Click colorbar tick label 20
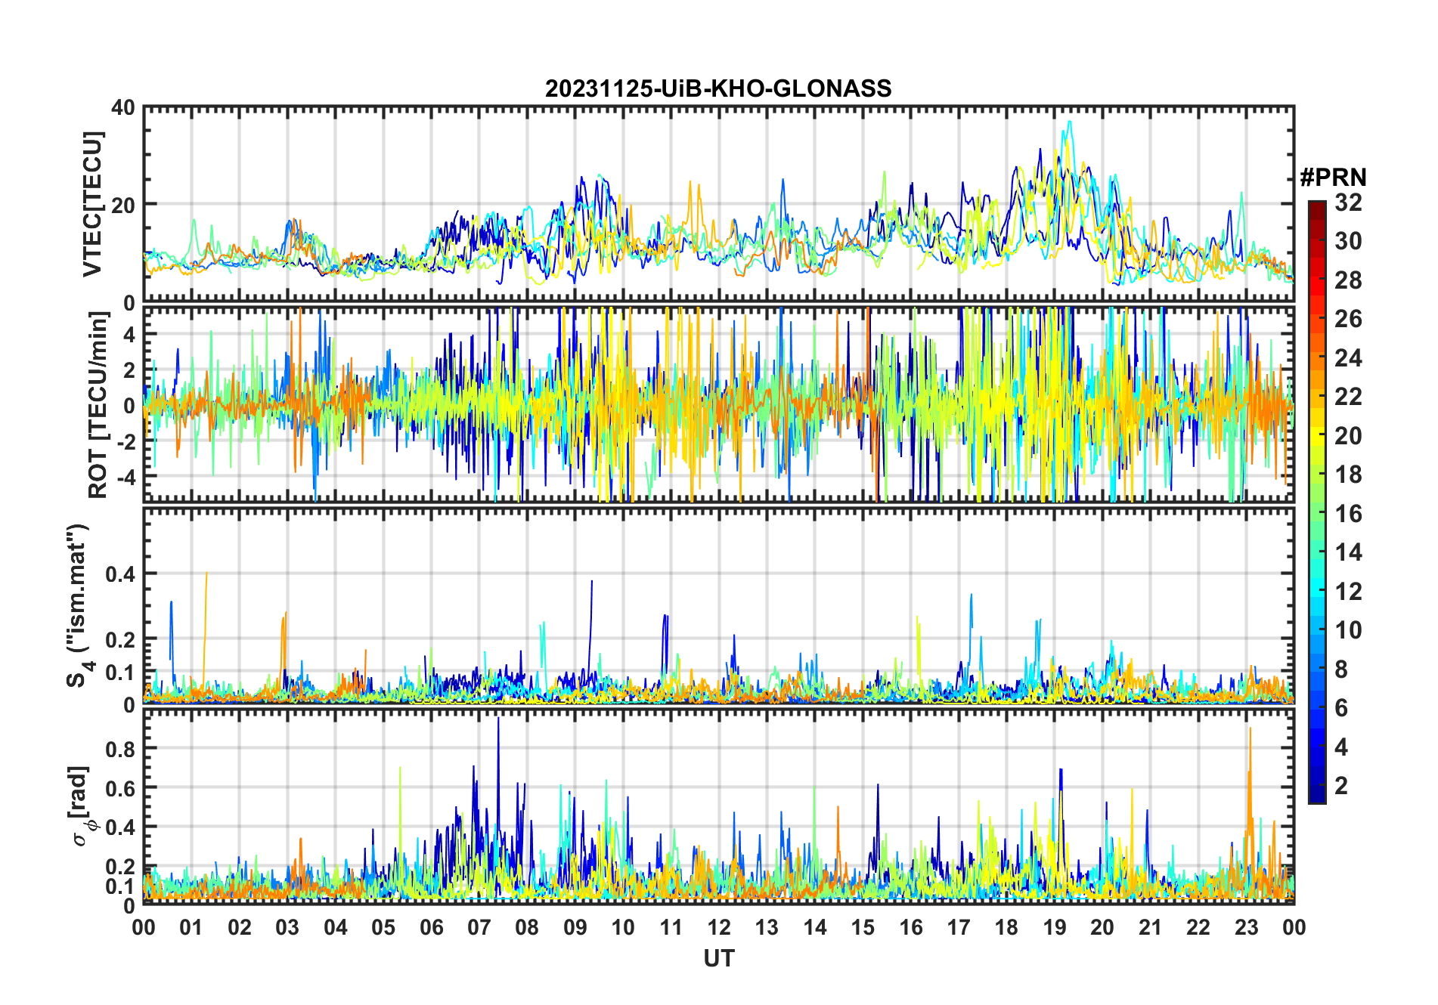The image size is (1438, 1005). tap(1348, 436)
